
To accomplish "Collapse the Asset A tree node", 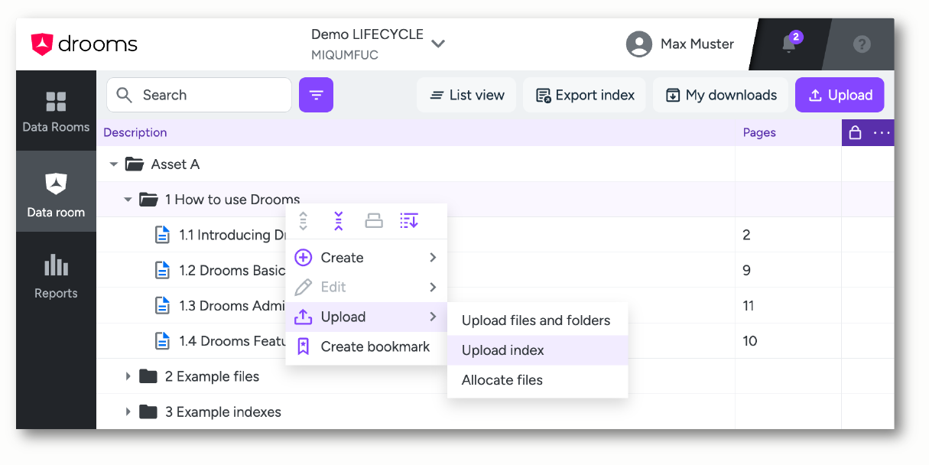I will (114, 164).
